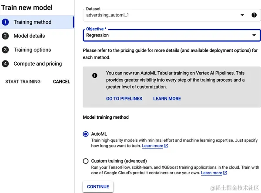
Task: Open the Training options step
Action: pyautogui.click(x=32, y=50)
